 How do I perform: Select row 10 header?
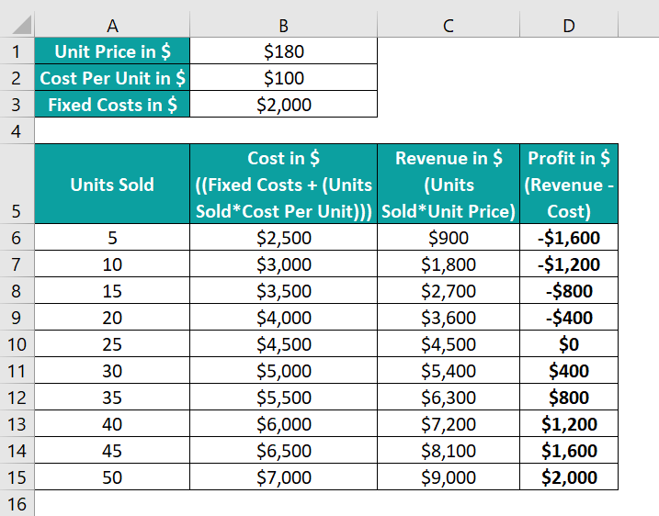[x=17, y=344]
